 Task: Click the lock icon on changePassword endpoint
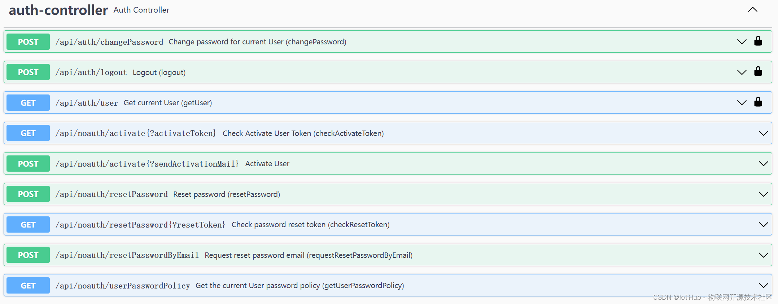(758, 41)
